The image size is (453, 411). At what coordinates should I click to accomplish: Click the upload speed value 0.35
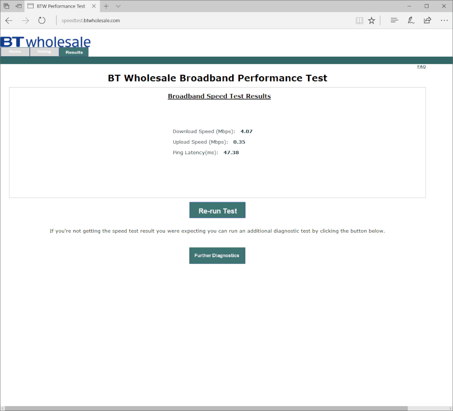click(x=239, y=142)
